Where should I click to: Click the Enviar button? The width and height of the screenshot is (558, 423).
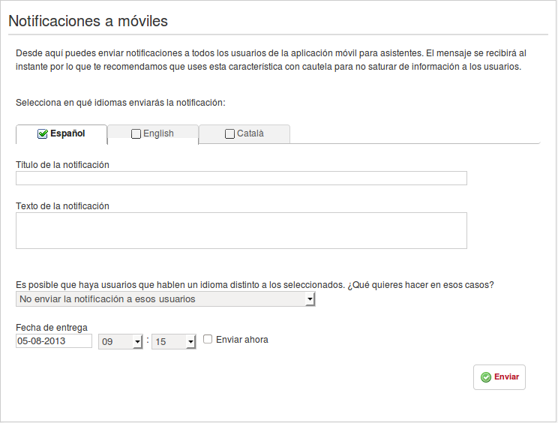click(x=499, y=377)
